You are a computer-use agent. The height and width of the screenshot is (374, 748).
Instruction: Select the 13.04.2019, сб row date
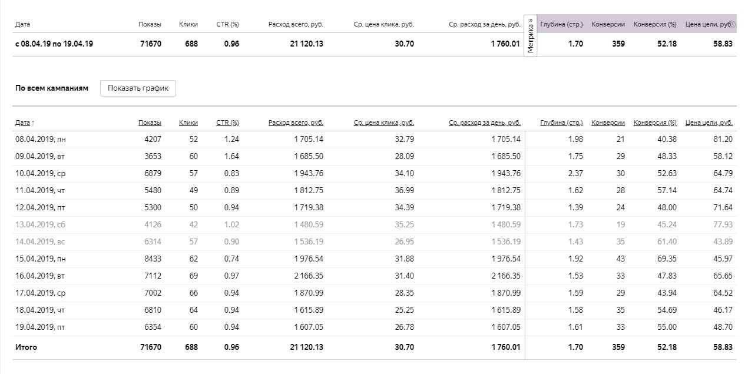click(x=40, y=224)
